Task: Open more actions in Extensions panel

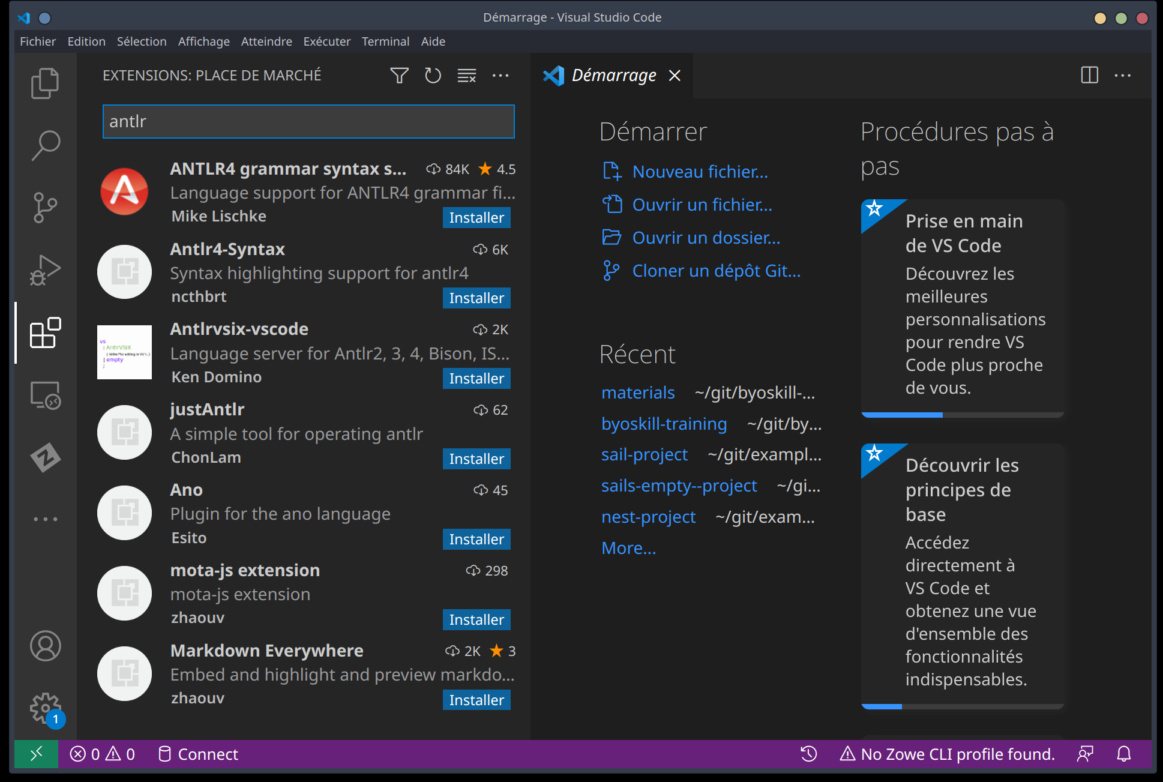Action: point(501,76)
